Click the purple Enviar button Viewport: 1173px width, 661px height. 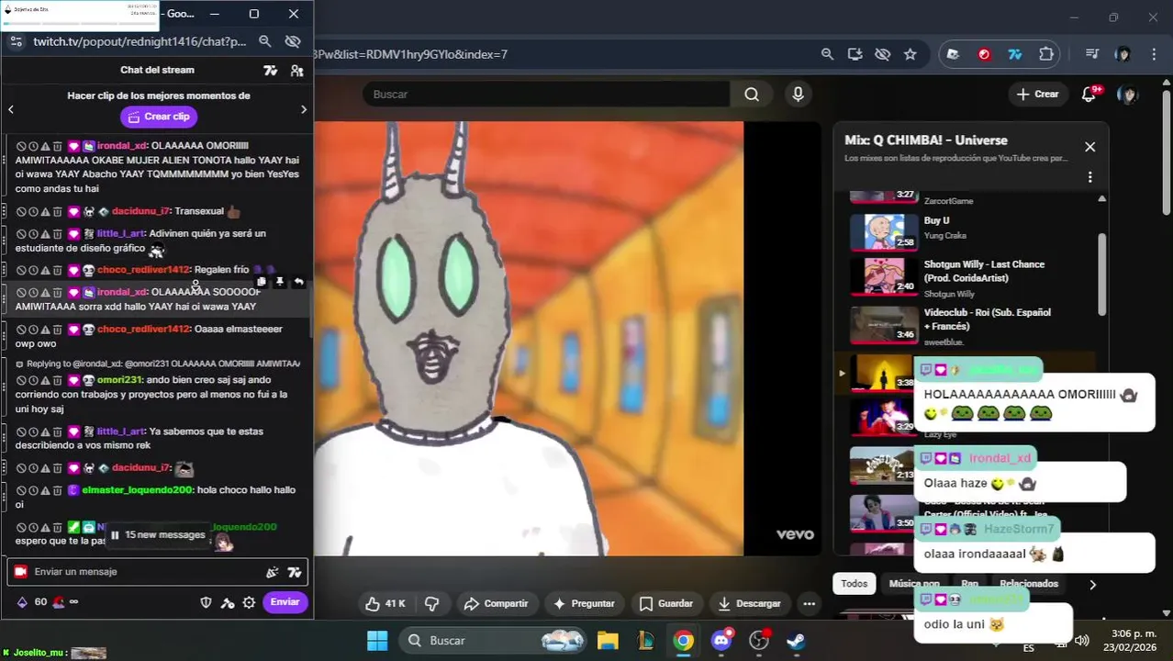coord(285,602)
